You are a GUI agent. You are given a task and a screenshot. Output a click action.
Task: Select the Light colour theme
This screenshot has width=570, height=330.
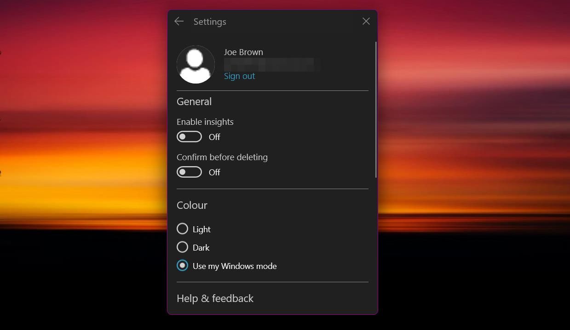point(182,229)
